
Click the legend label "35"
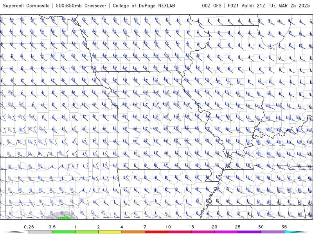[284, 227]
